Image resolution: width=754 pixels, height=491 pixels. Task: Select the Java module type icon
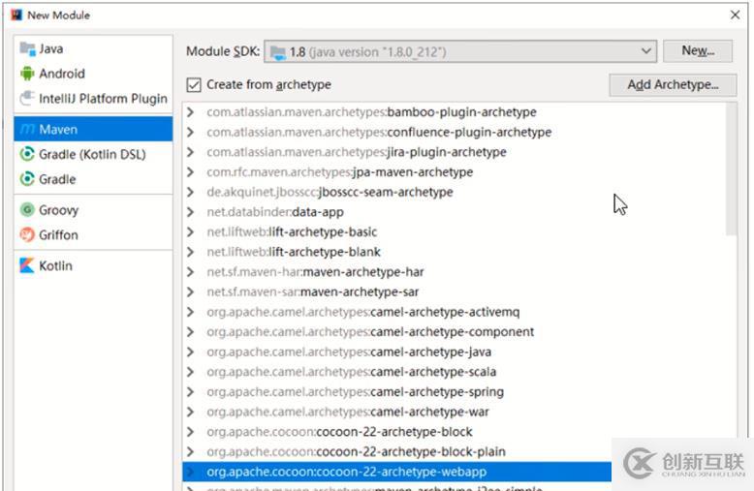pos(27,49)
